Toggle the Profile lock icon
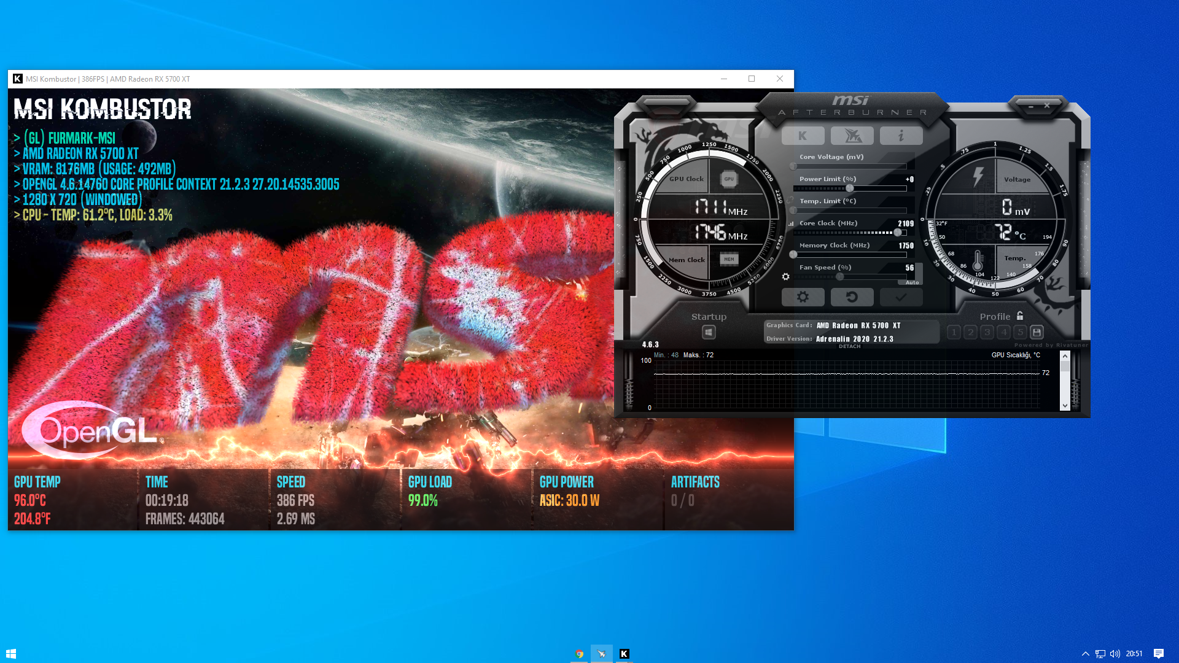Screen dimensions: 1179x663 coord(1020,316)
